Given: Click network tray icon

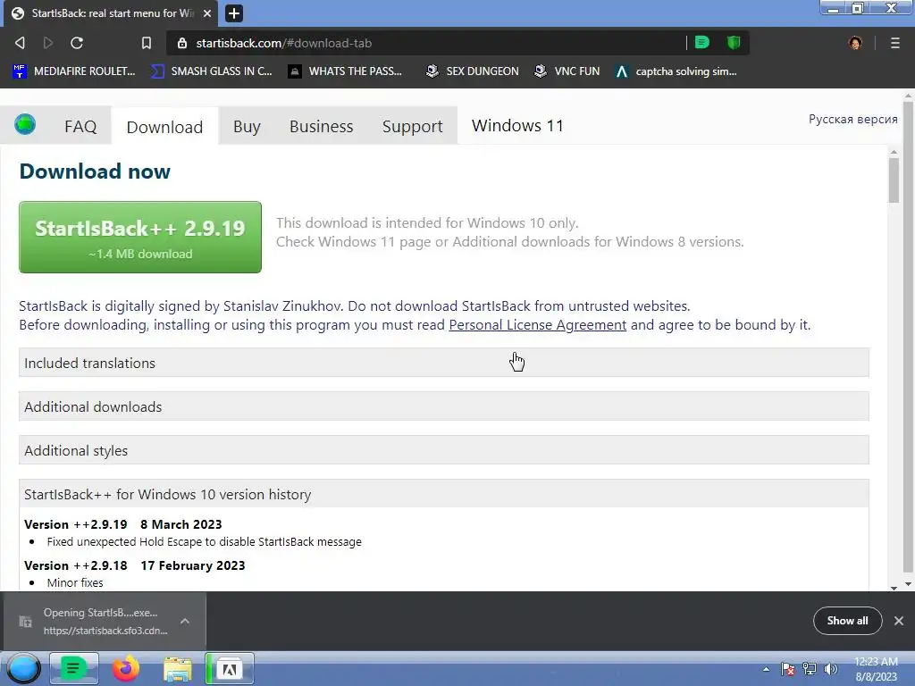Looking at the screenshot, I should point(810,669).
